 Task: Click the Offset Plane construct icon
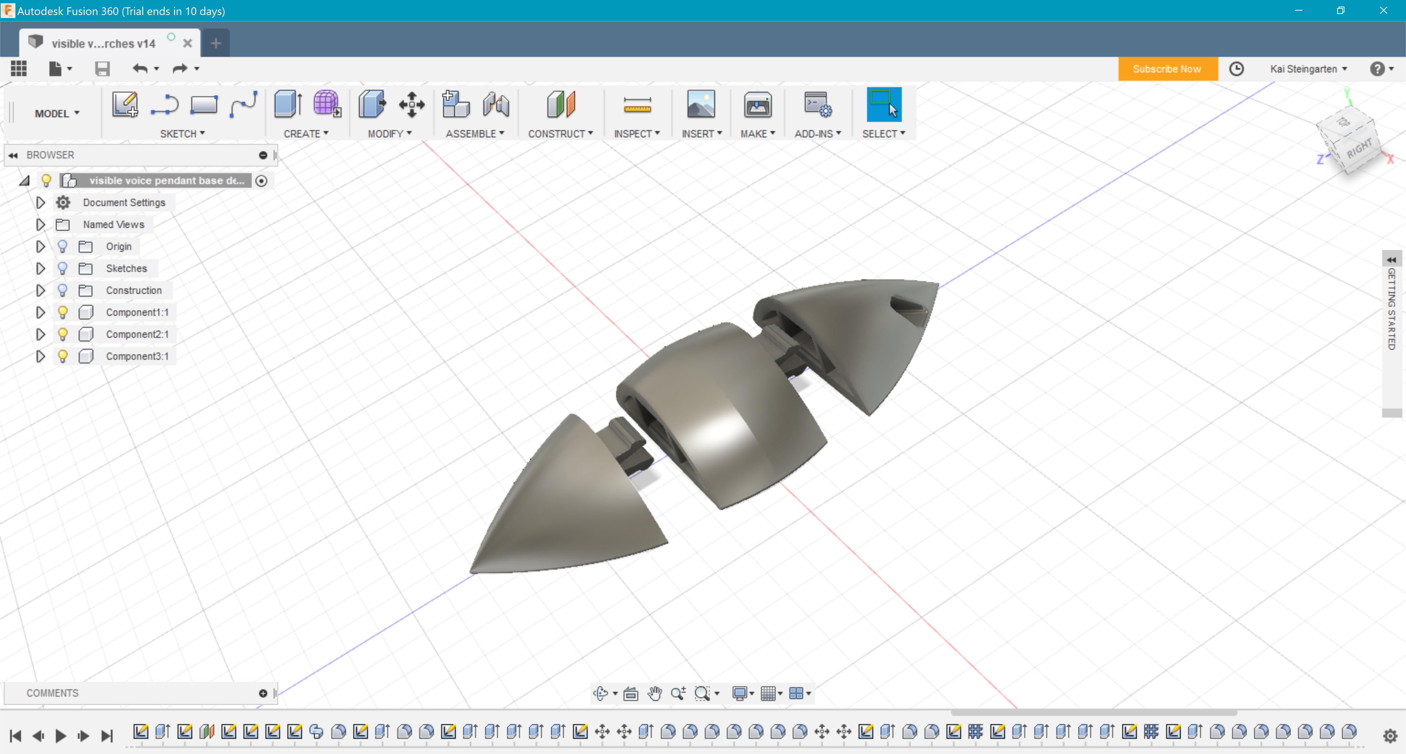[561, 104]
